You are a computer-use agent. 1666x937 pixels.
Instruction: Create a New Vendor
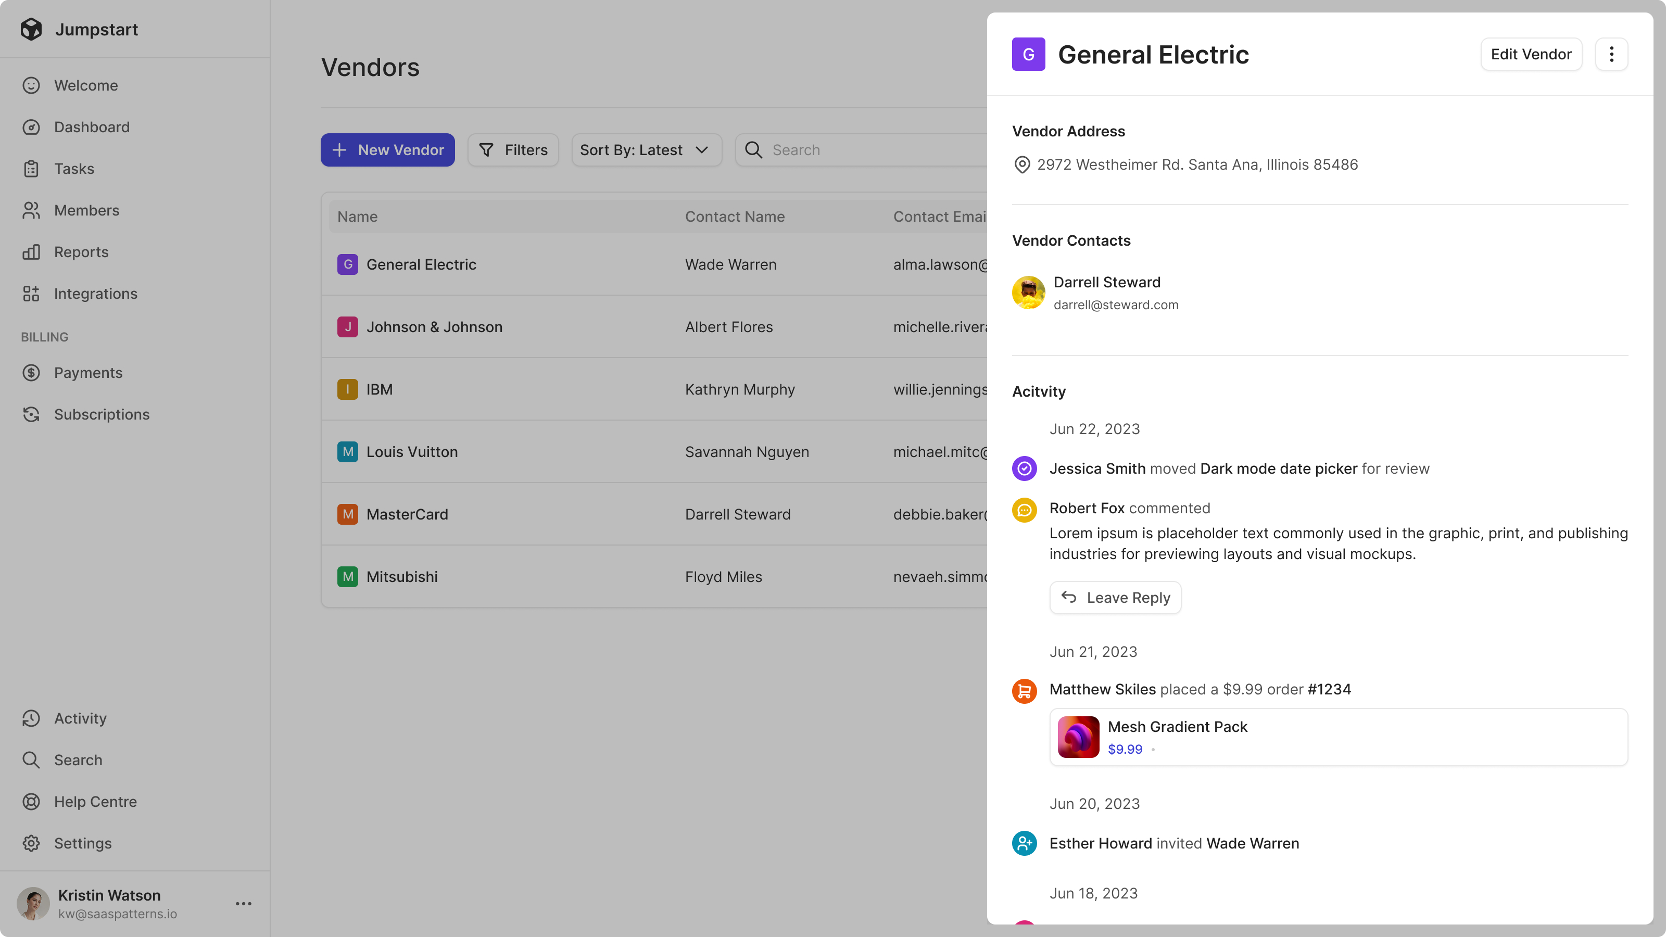(x=387, y=150)
